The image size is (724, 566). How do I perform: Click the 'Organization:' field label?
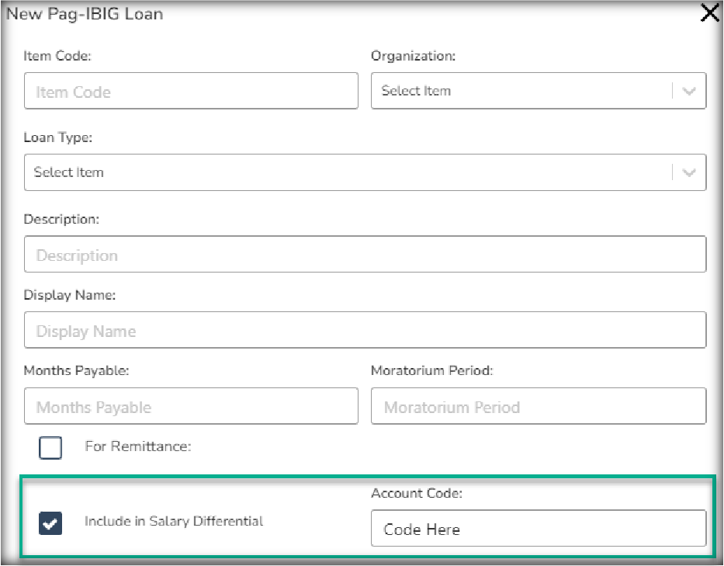coord(413,56)
